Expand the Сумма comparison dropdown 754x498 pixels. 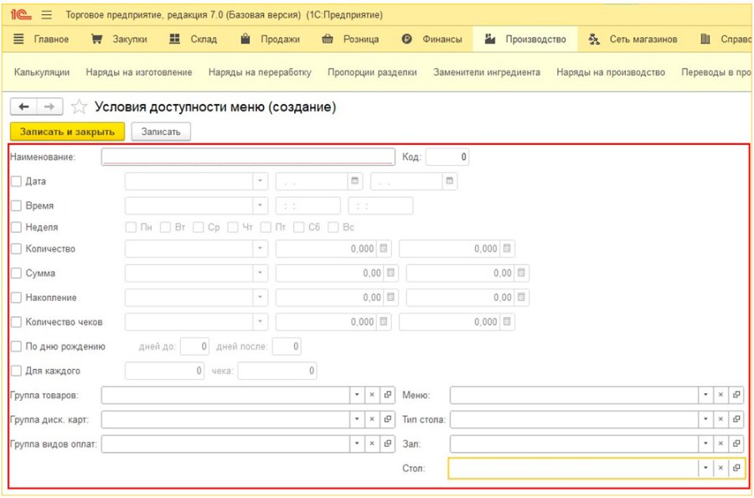(x=261, y=272)
